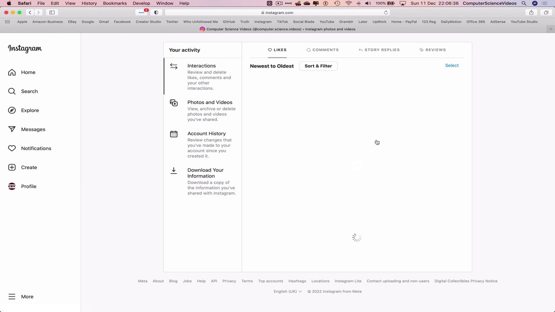The width and height of the screenshot is (555, 312).
Task: Select Account History section
Action: [x=202, y=144]
